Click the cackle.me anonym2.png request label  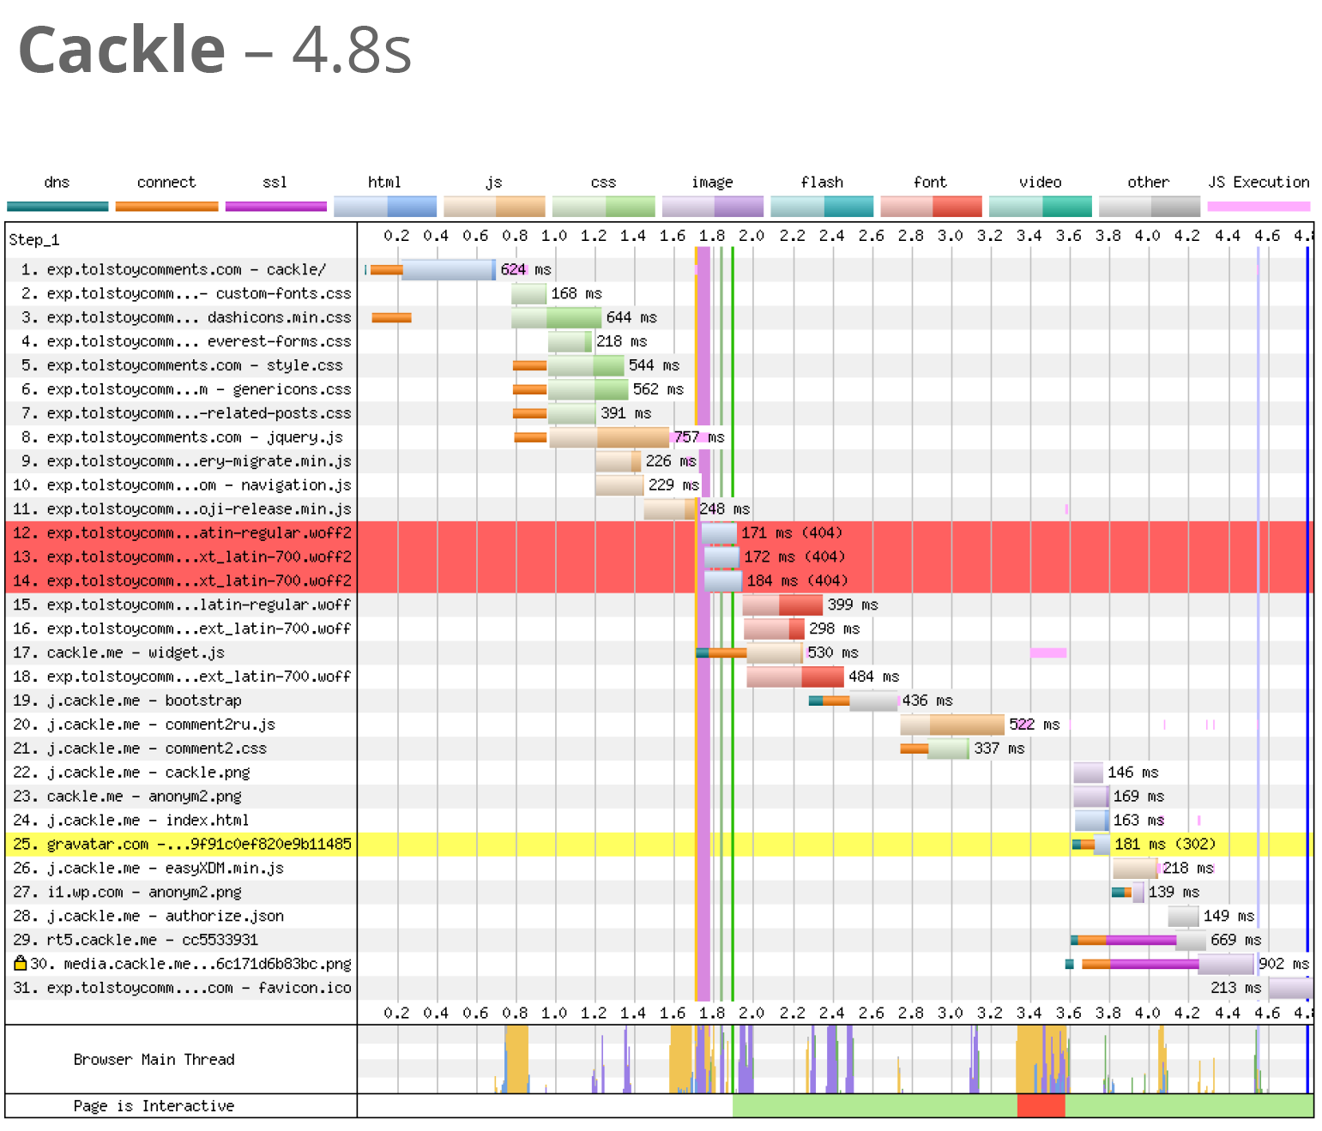tap(127, 797)
